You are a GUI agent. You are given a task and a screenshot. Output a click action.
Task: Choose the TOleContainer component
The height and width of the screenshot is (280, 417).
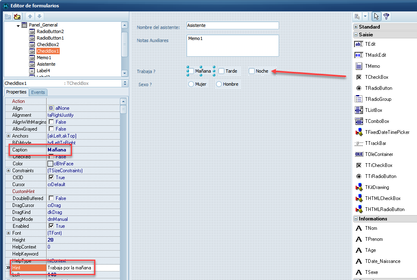point(359,154)
